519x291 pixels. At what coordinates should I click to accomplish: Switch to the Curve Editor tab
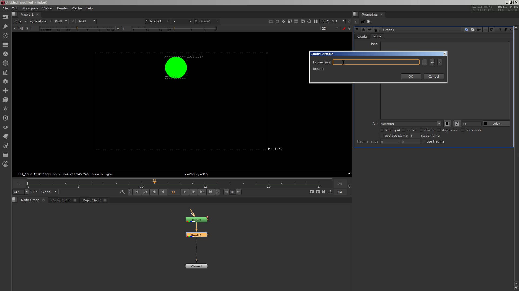coord(61,200)
